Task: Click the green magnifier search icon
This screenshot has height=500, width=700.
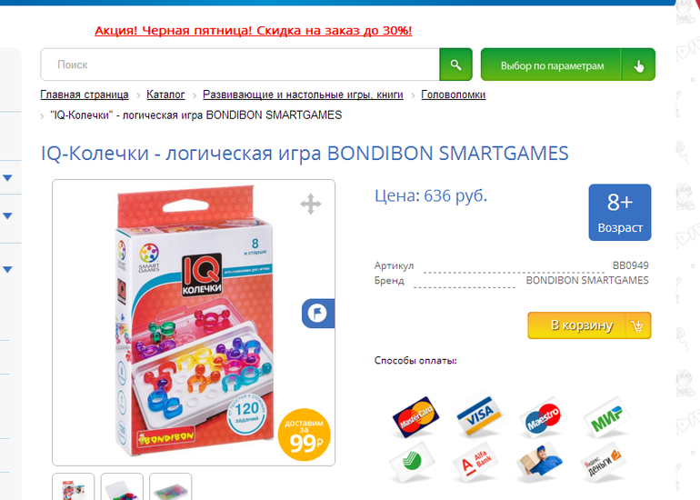Action: pos(455,65)
